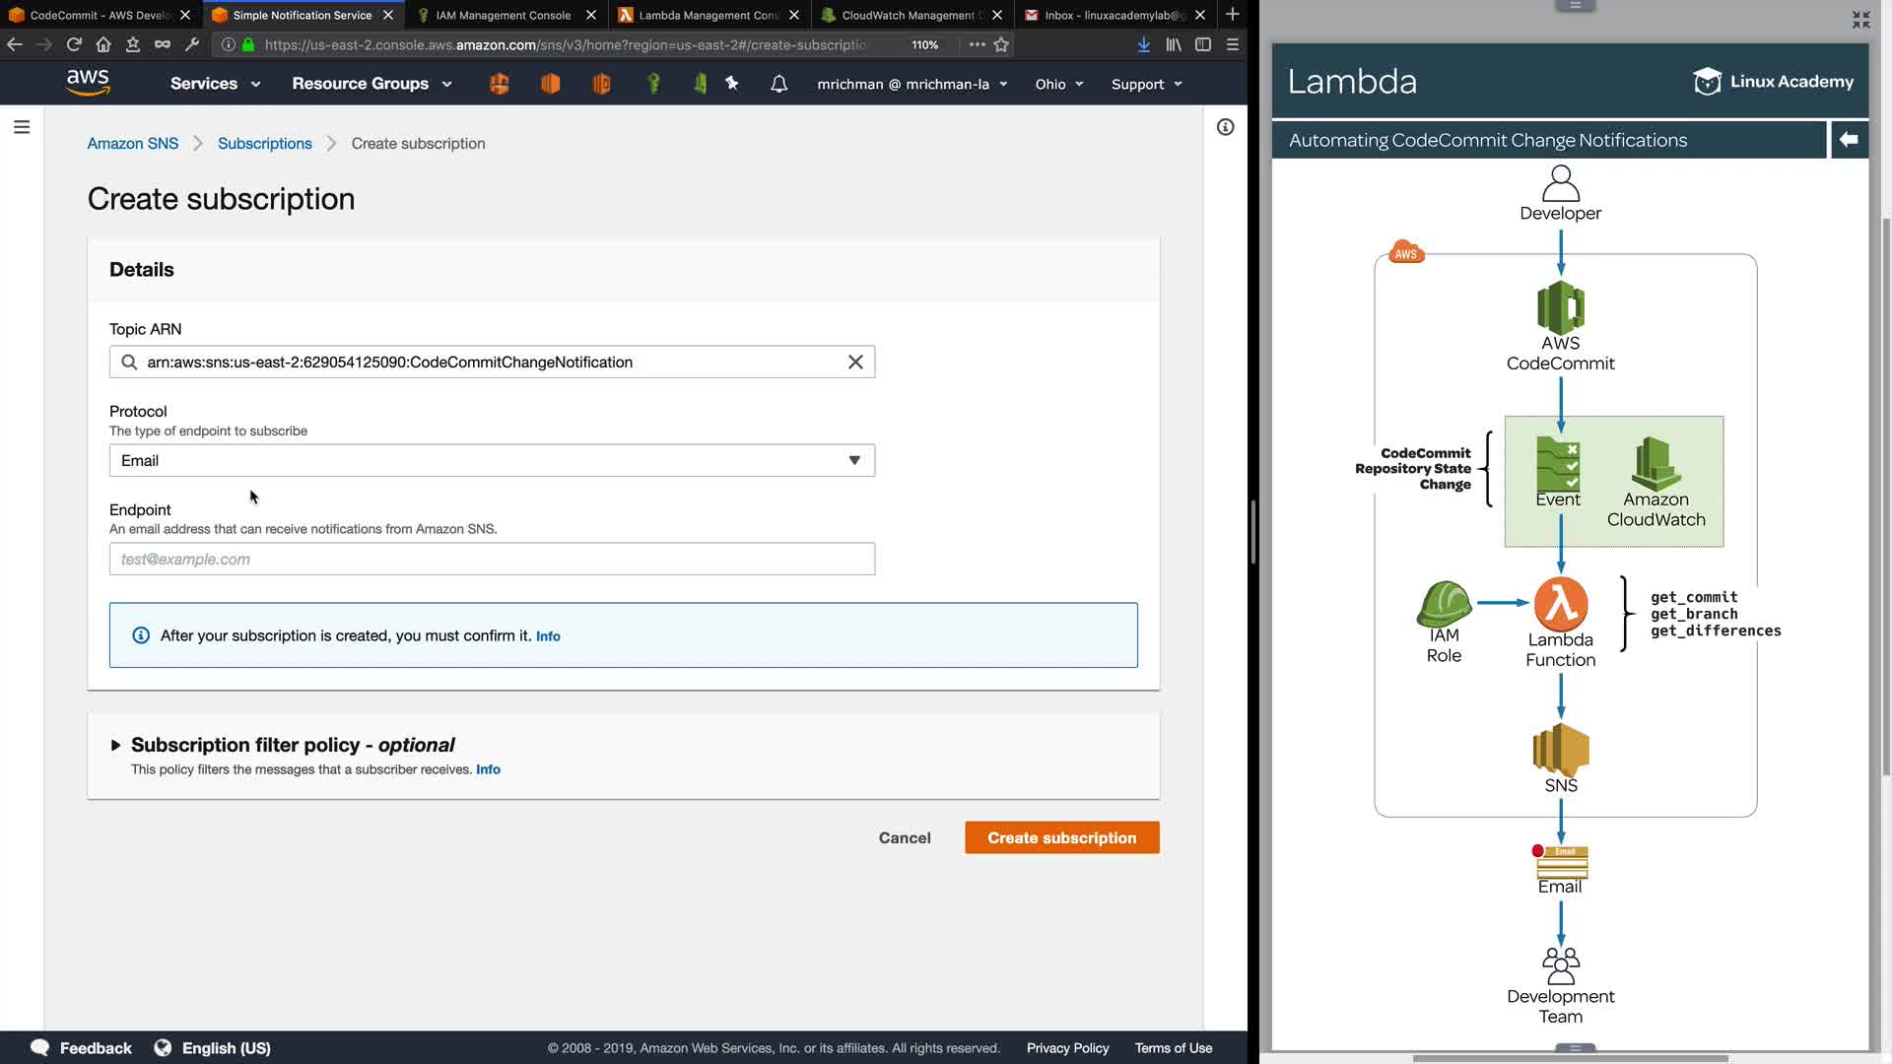Click the pushpin shortcut icon in AWS navbar
The height and width of the screenshot is (1064, 1892).
(x=732, y=84)
